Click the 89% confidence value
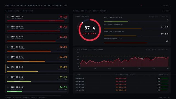 (159, 87)
